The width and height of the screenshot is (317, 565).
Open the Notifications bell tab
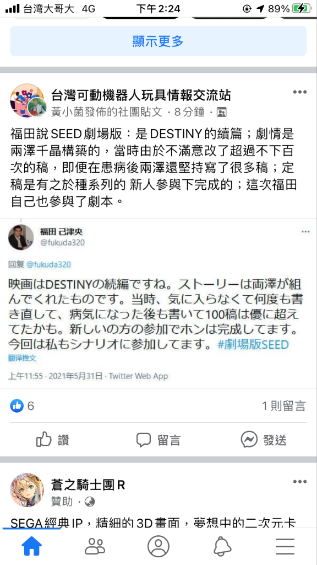(x=222, y=546)
